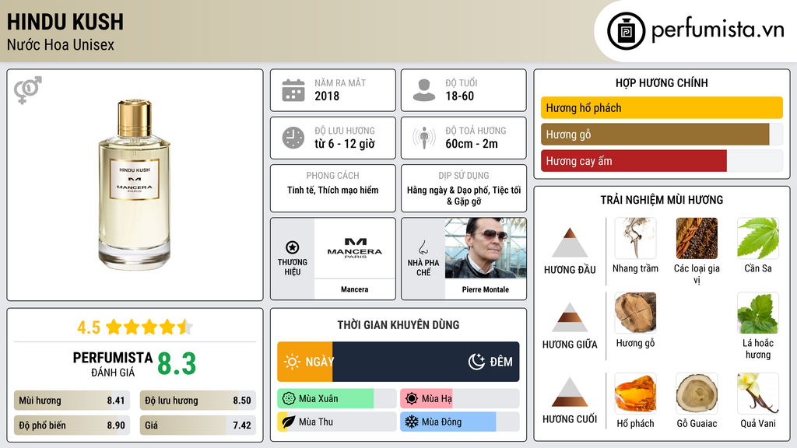Click the clock icon beside Độ lưu hương
The width and height of the screenshot is (797, 448).
point(293,138)
